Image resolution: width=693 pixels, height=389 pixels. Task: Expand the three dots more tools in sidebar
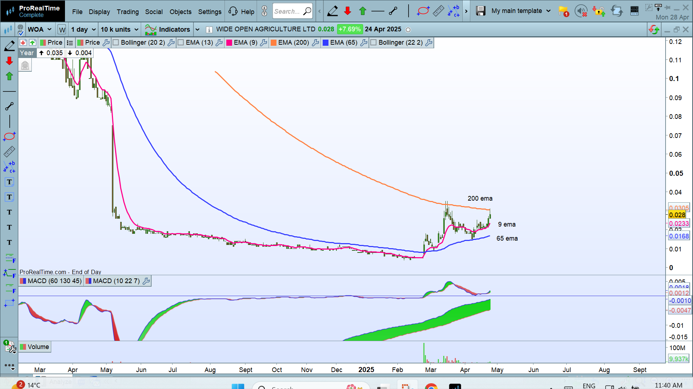coord(9,366)
